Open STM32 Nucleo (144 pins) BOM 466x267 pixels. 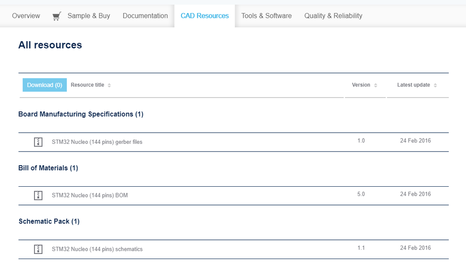pyautogui.click(x=90, y=195)
